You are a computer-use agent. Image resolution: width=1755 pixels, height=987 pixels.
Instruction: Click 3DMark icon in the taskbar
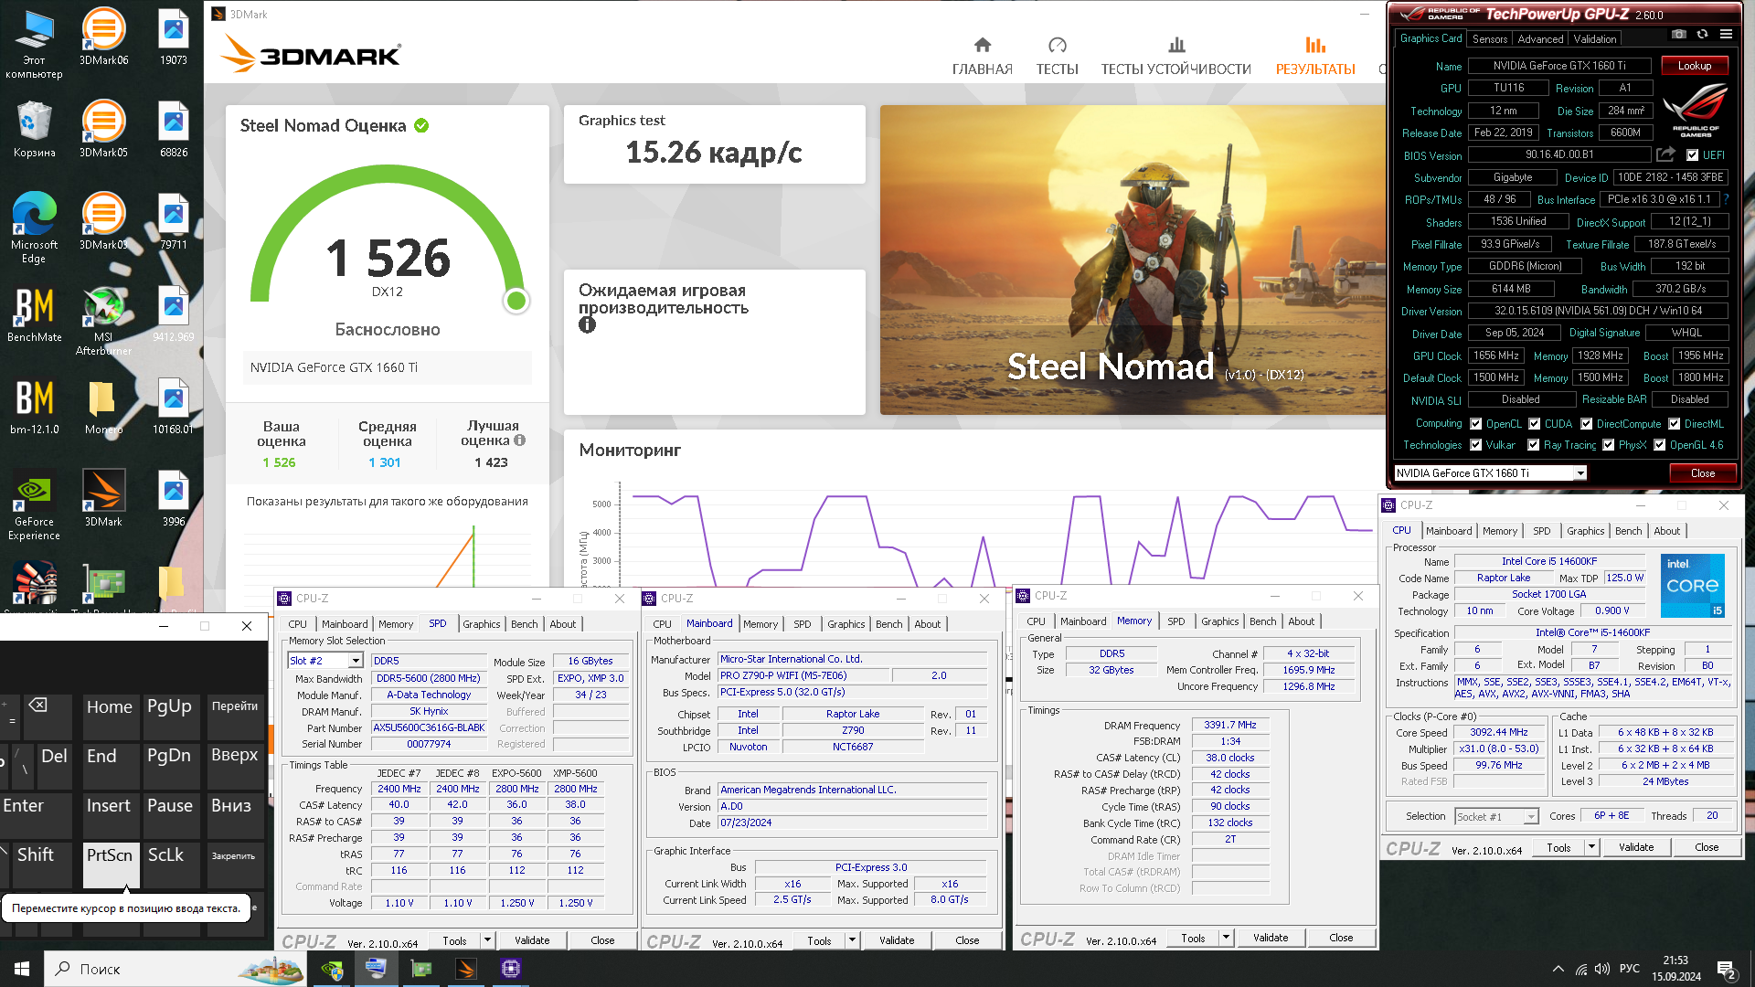pyautogui.click(x=465, y=969)
